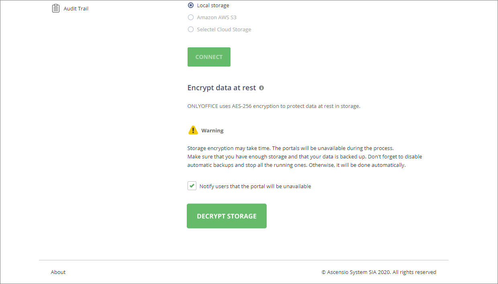
Task: Open the info tooltip beside Encrypt data at rest
Action: (x=261, y=87)
